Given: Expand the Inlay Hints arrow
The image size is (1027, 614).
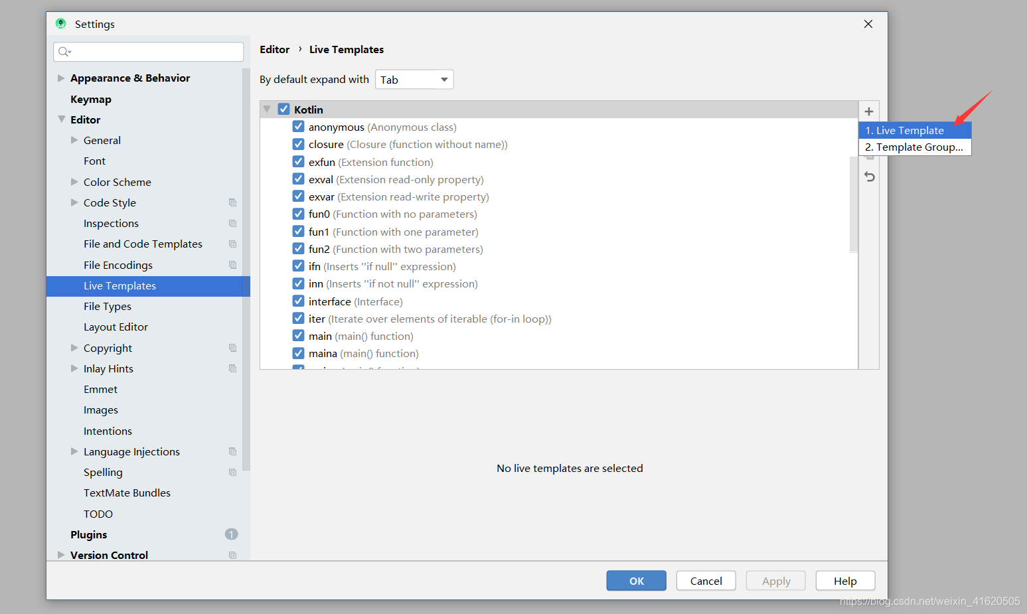Looking at the screenshot, I should [x=74, y=368].
